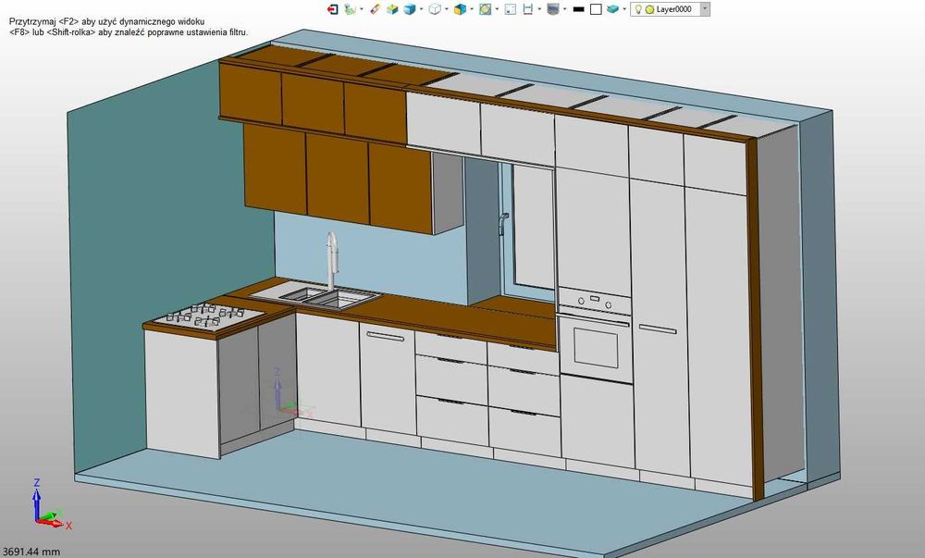Click the yellow circle layer color
This screenshot has width=925, height=558.
click(649, 9)
